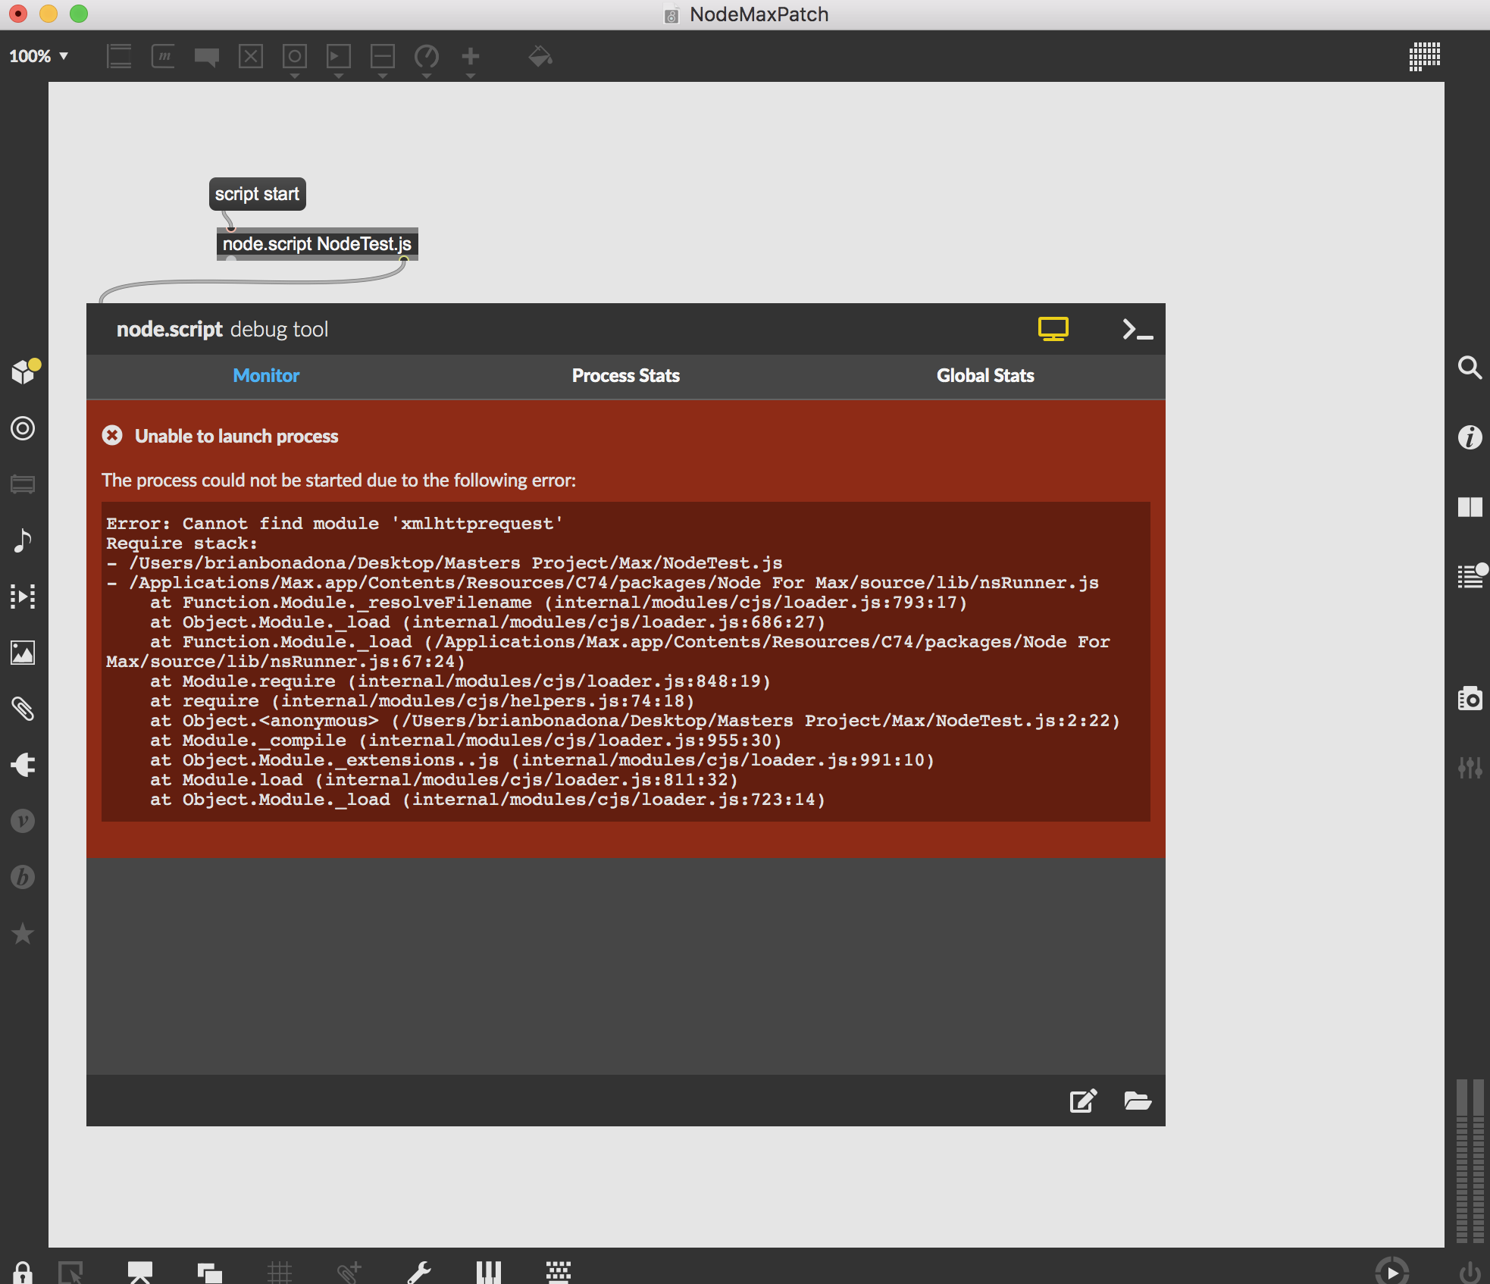Open the packages cube icon in left sidebar
The image size is (1490, 1284).
[x=23, y=371]
